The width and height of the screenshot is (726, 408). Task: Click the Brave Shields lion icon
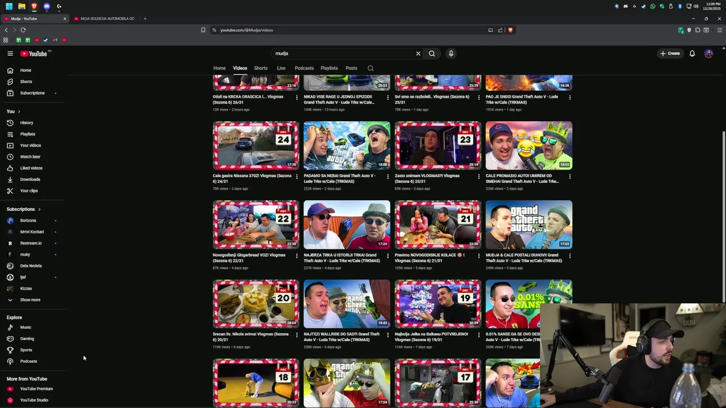pyautogui.click(x=510, y=30)
